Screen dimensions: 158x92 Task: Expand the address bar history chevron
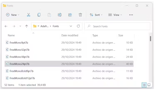coord(71,26)
